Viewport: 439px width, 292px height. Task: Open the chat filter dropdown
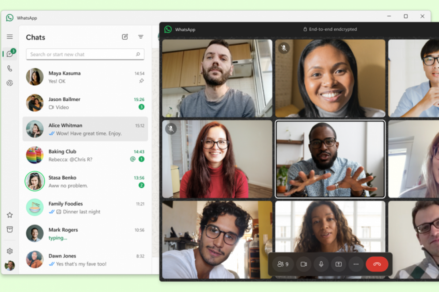click(141, 37)
